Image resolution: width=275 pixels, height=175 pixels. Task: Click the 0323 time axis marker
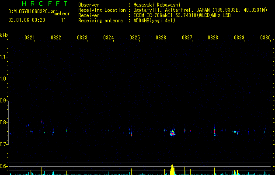pyautogui.click(x=82, y=37)
